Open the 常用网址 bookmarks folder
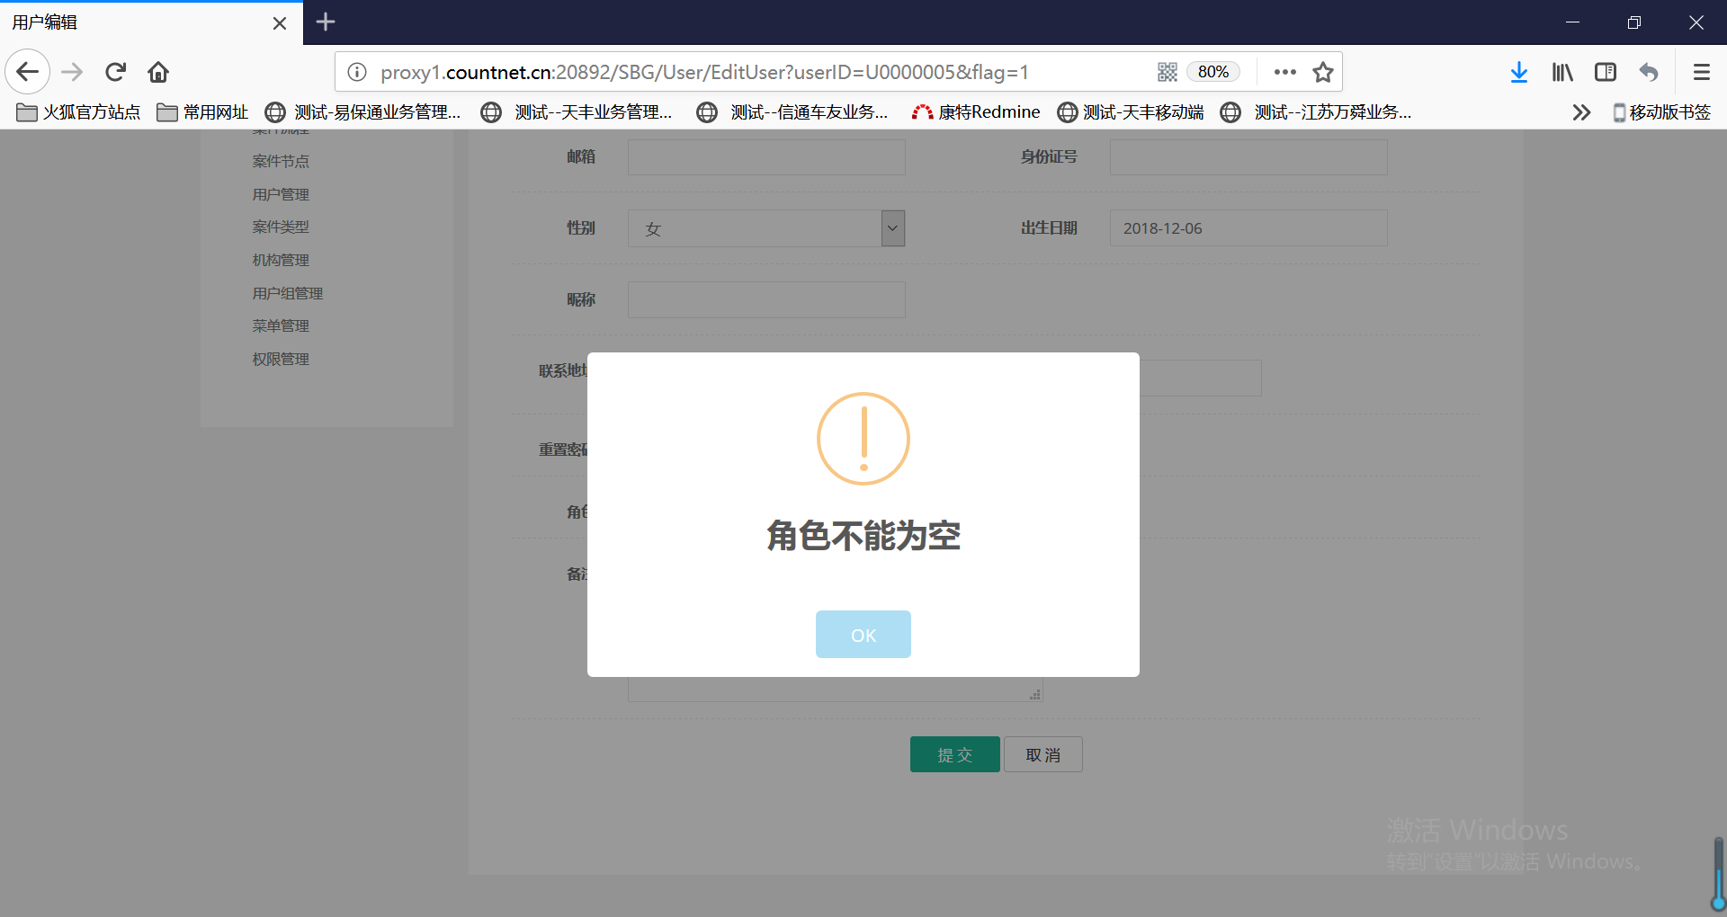 point(203,112)
